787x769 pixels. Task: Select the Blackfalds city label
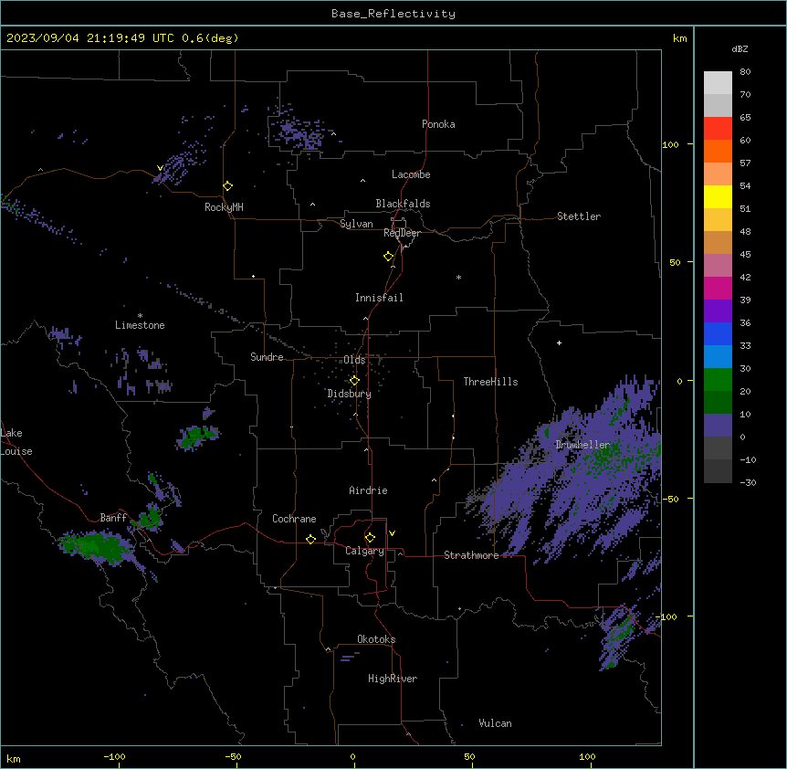point(403,204)
